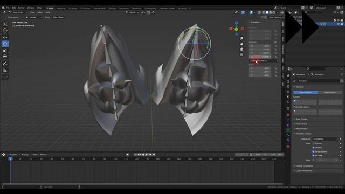Switch to the Animation workspace tab
This screenshot has width=345, height=194.
[123, 8]
